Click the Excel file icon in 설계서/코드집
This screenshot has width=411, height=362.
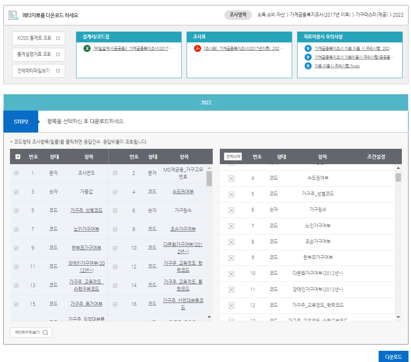point(87,49)
